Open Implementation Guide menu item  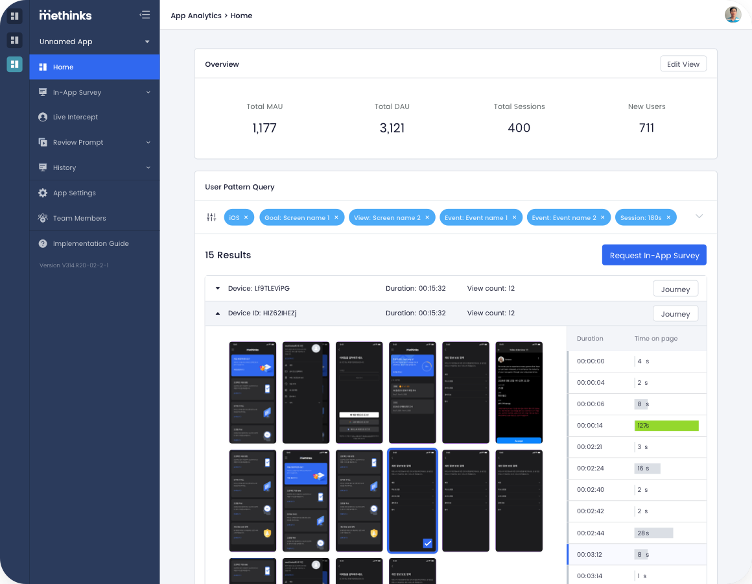pos(95,244)
